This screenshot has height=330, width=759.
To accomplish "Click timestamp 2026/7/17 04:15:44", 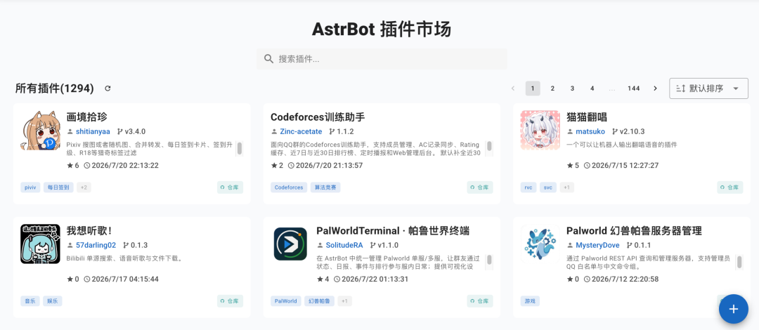I will pyautogui.click(x=125, y=279).
